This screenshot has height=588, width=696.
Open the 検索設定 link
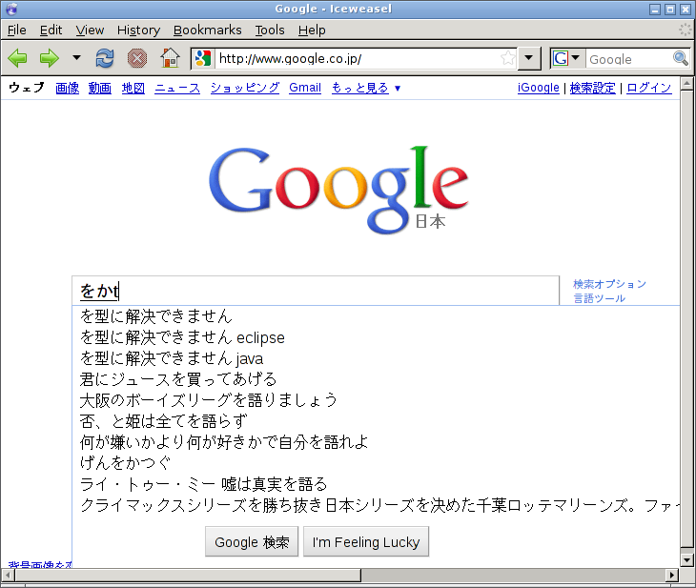593,88
